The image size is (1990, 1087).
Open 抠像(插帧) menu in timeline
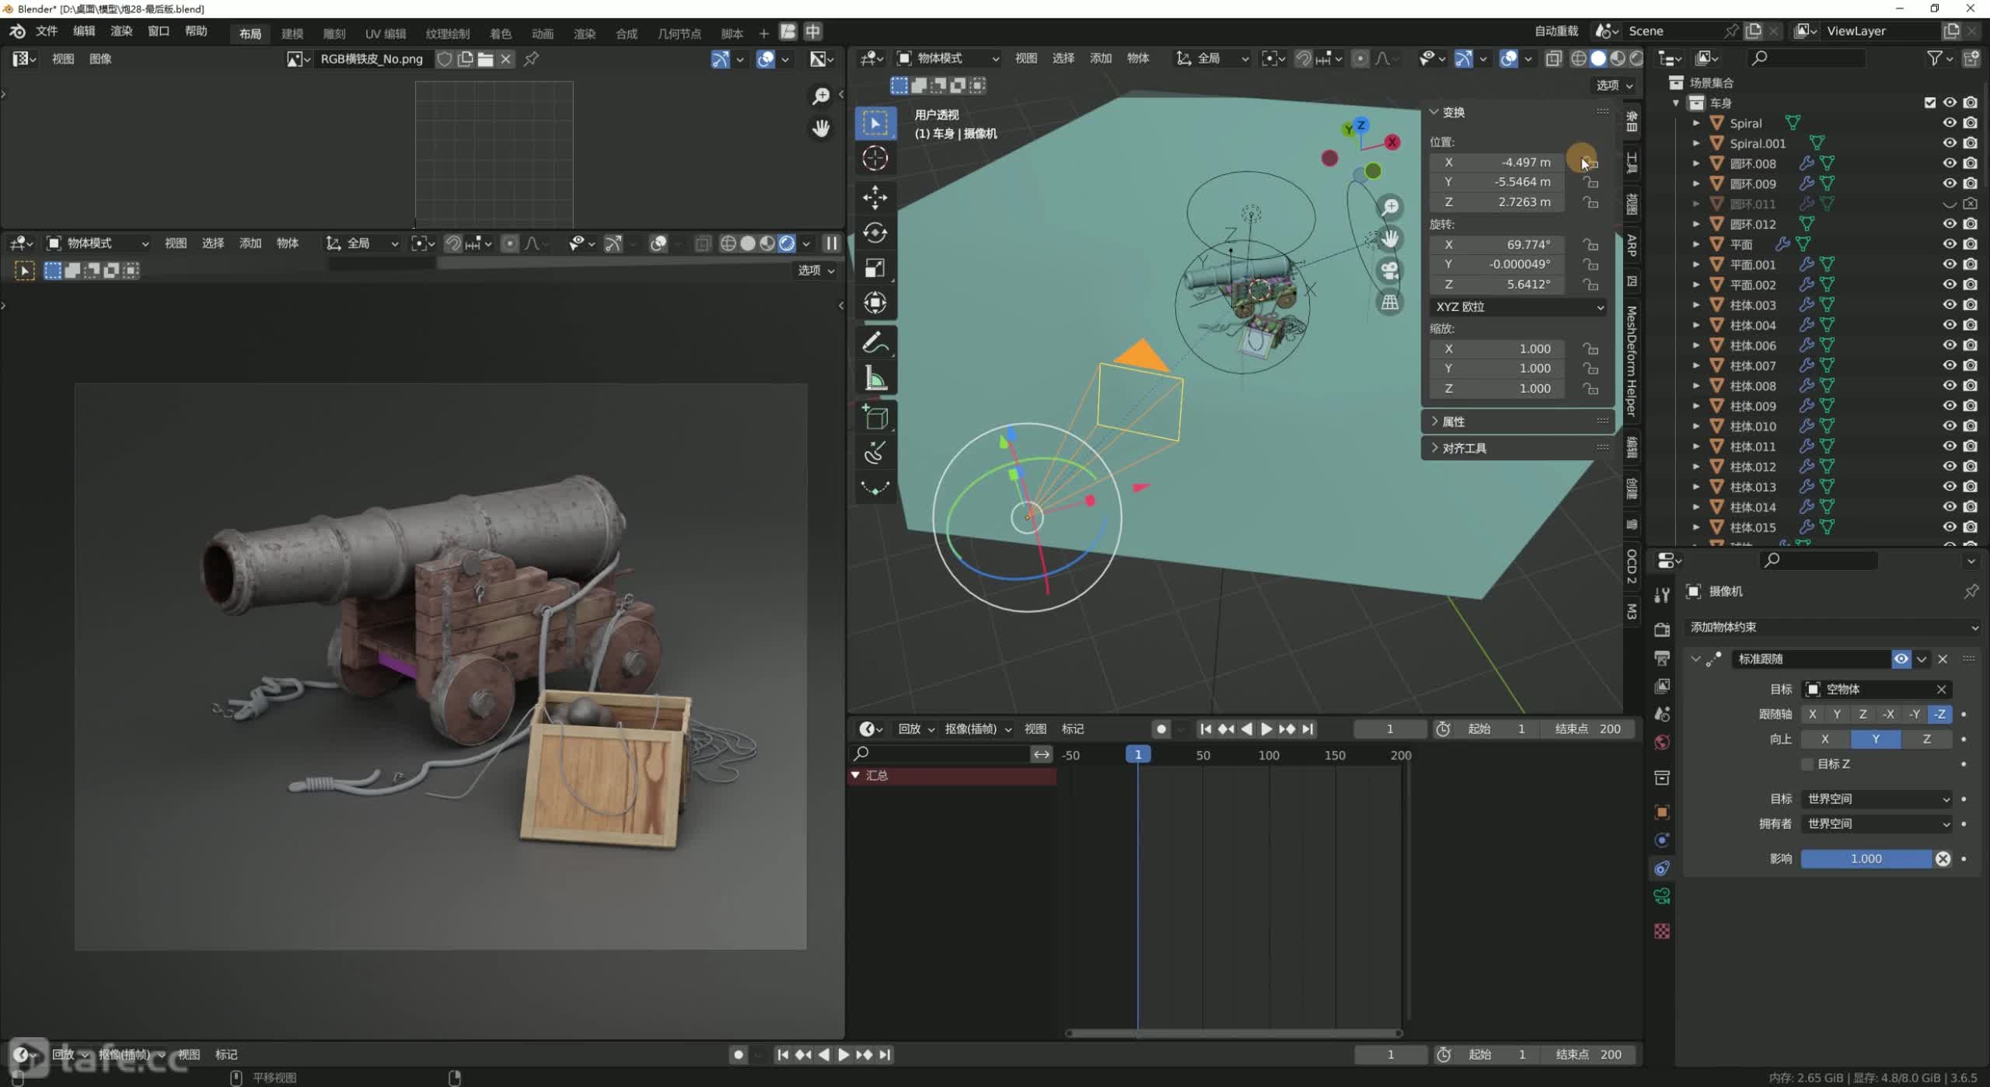coord(978,729)
